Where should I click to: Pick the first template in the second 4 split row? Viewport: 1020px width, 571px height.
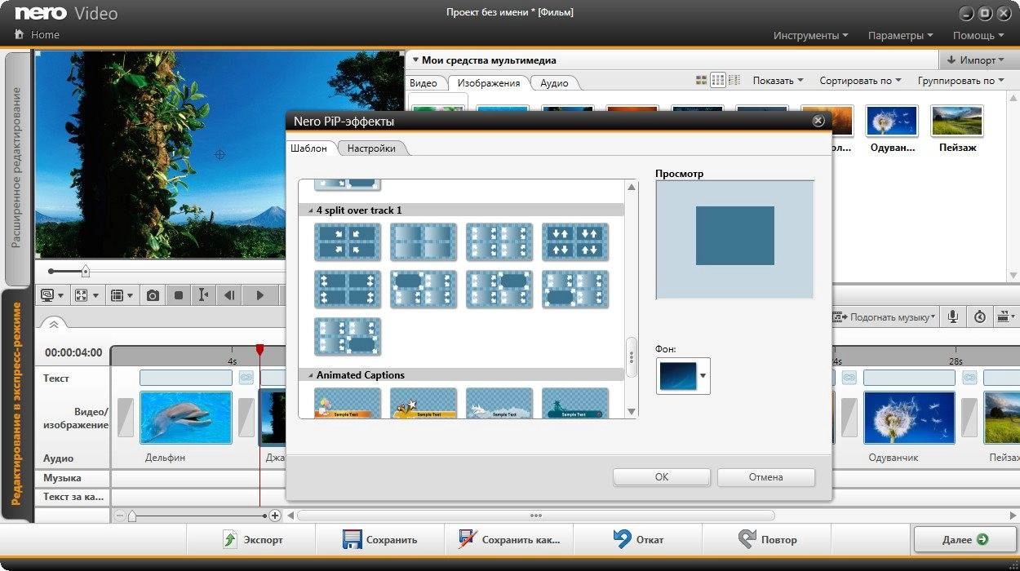(x=348, y=289)
